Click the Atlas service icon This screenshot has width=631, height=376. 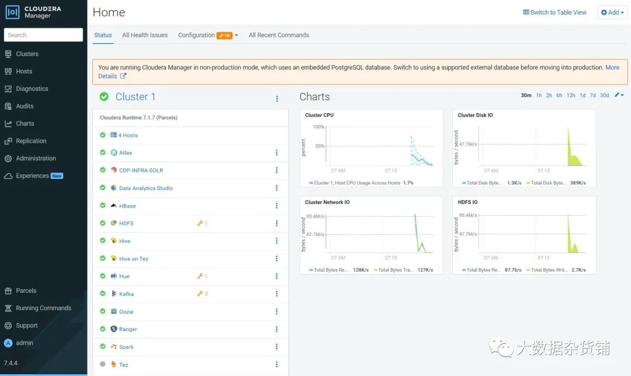click(x=113, y=153)
